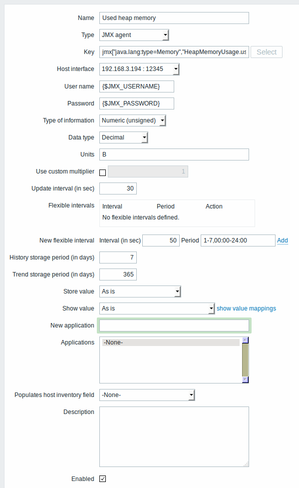Select -None- in the Applications list

click(171, 342)
